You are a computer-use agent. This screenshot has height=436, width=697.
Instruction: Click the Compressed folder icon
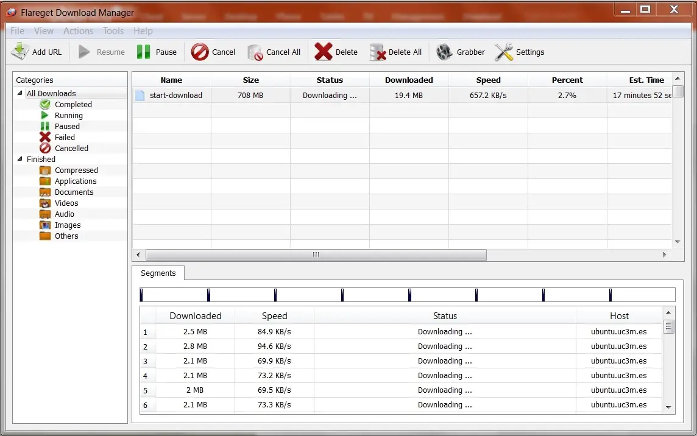tap(45, 171)
